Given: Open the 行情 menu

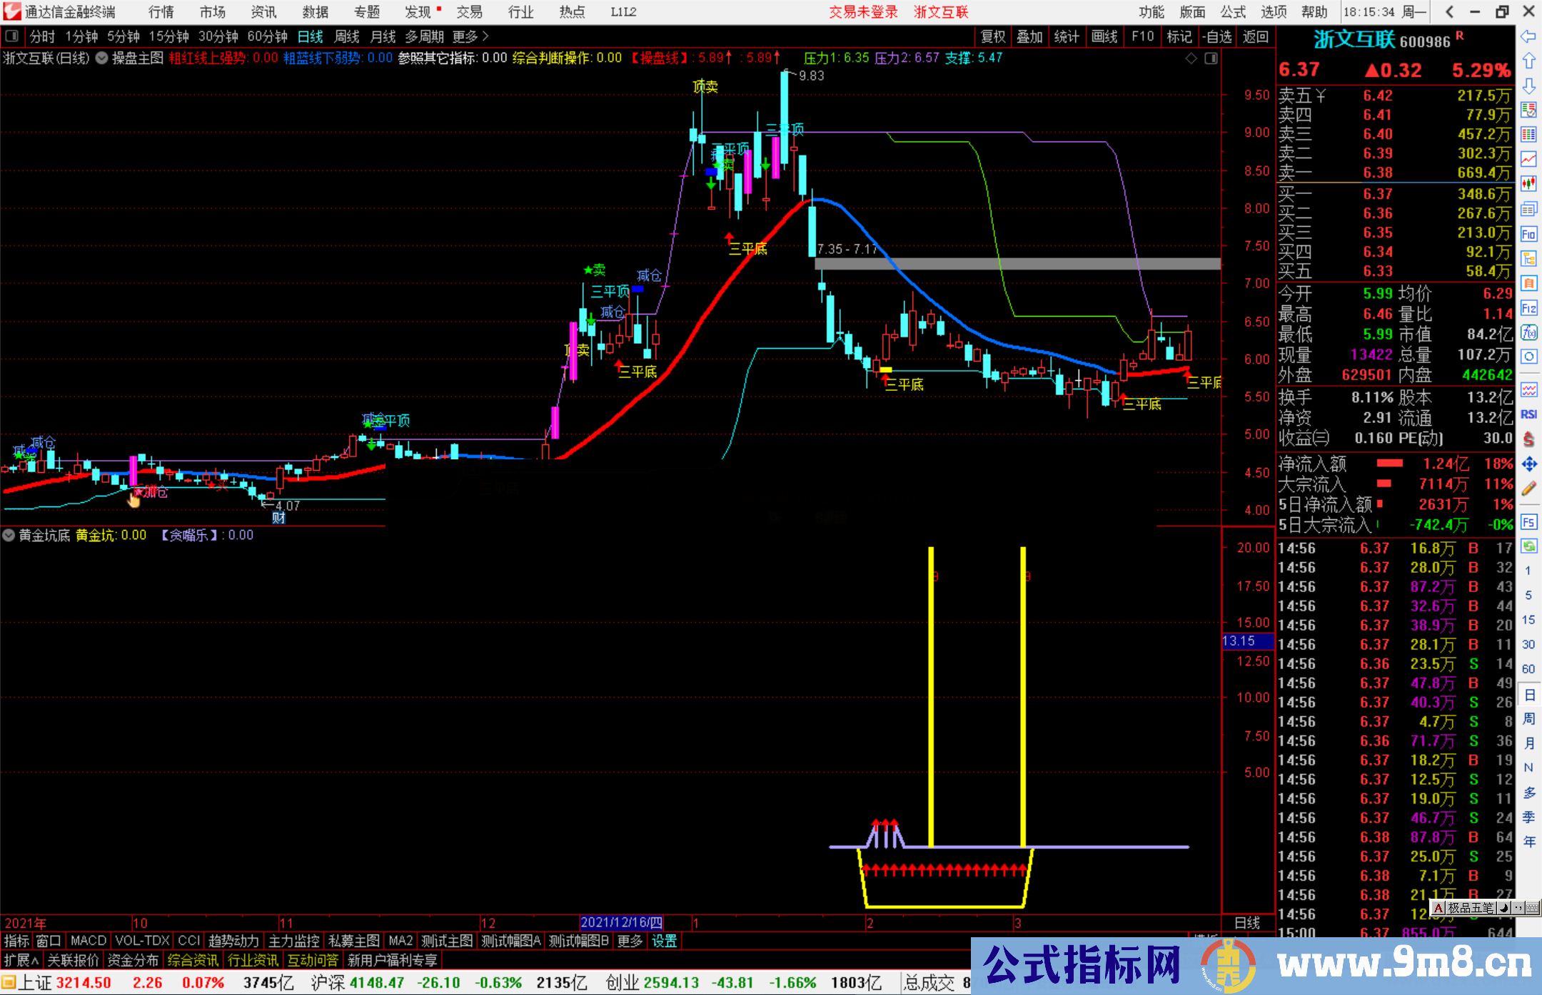Looking at the screenshot, I should 161,12.
